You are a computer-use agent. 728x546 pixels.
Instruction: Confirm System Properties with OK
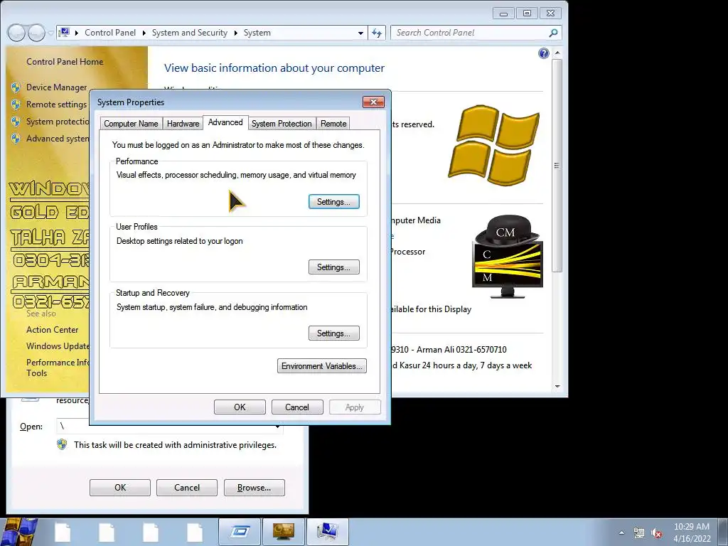[x=240, y=407]
